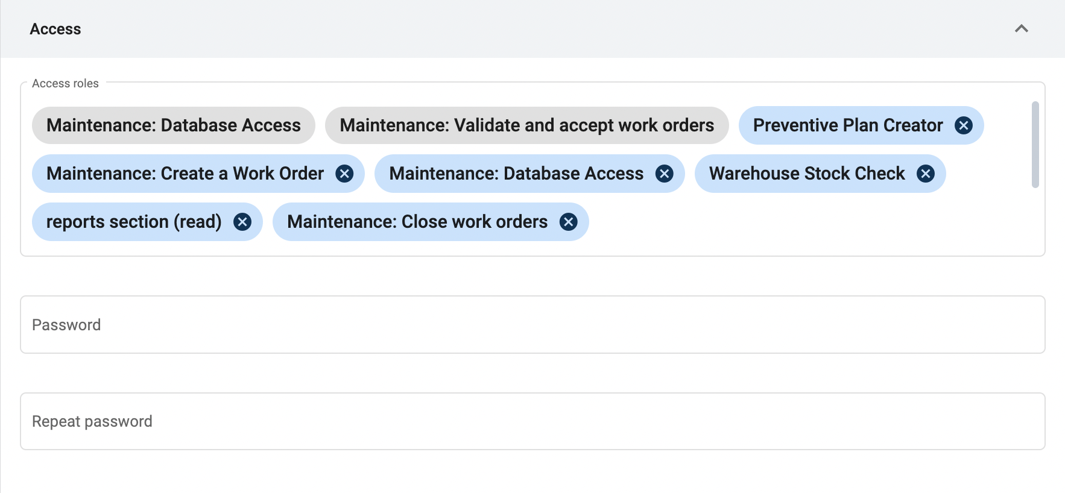Click the Maintenance: Close work orders label
The height and width of the screenshot is (493, 1065).
click(417, 222)
